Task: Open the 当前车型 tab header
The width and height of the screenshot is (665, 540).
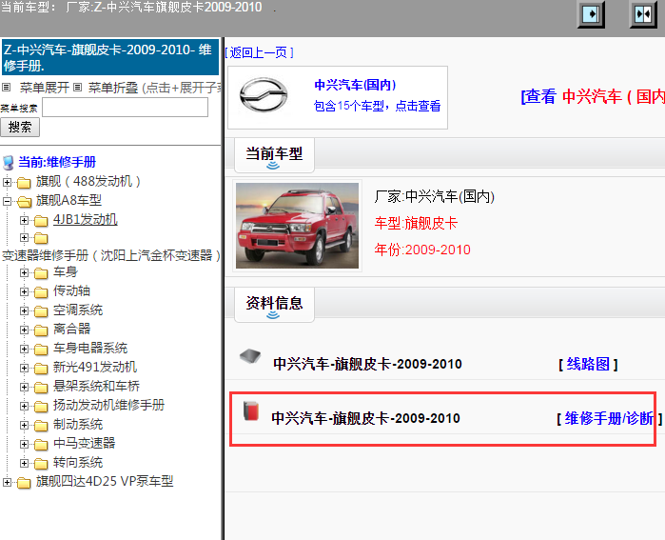Action: pyautogui.click(x=274, y=155)
